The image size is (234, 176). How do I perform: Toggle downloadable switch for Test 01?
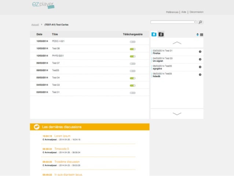132,93
